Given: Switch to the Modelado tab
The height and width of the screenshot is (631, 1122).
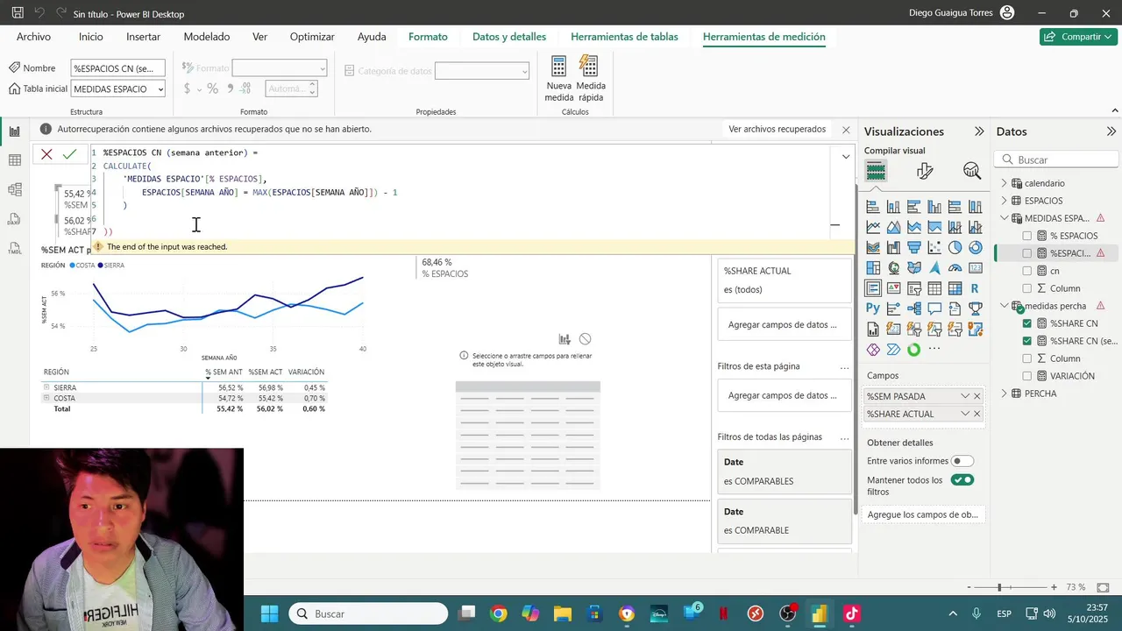Looking at the screenshot, I should [207, 37].
